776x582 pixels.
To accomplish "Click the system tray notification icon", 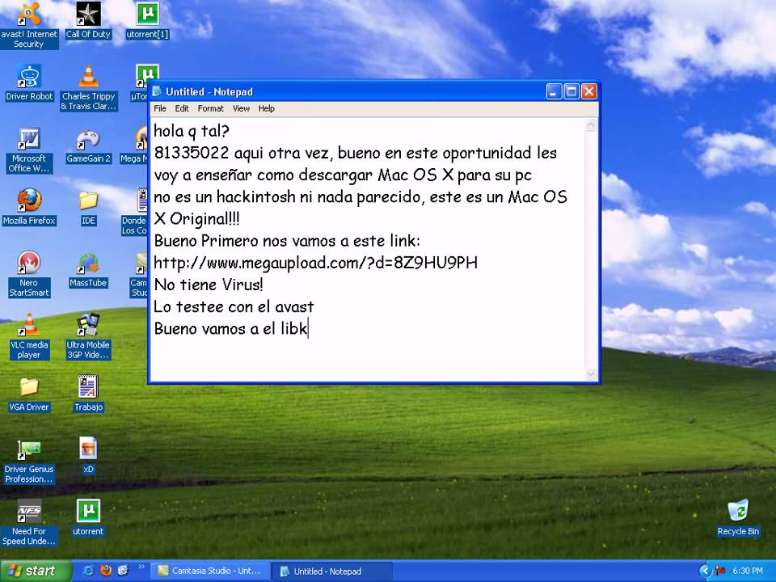I will click(x=720, y=571).
